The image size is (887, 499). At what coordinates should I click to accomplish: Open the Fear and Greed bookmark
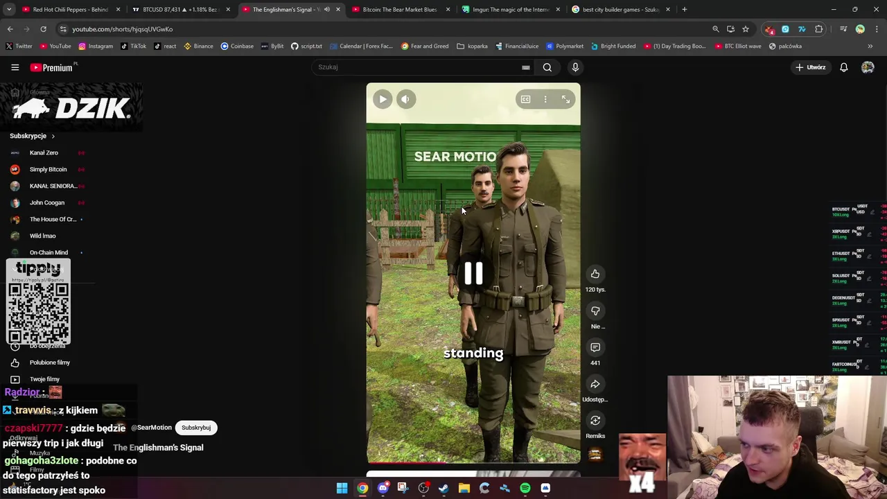[425, 46]
